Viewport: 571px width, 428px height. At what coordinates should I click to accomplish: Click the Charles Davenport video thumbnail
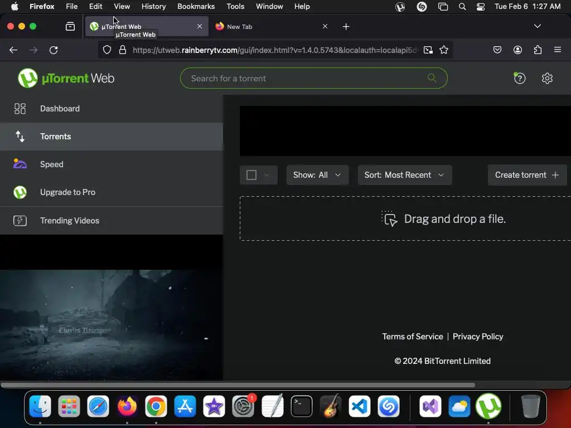[x=112, y=325]
